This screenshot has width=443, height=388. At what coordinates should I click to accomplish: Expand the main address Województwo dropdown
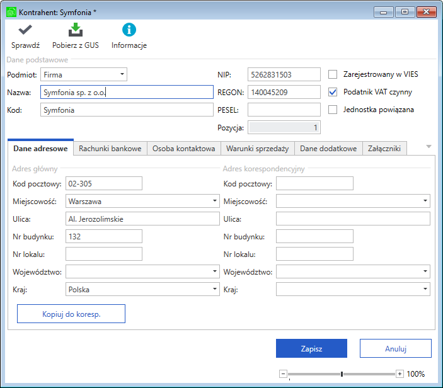click(142, 271)
